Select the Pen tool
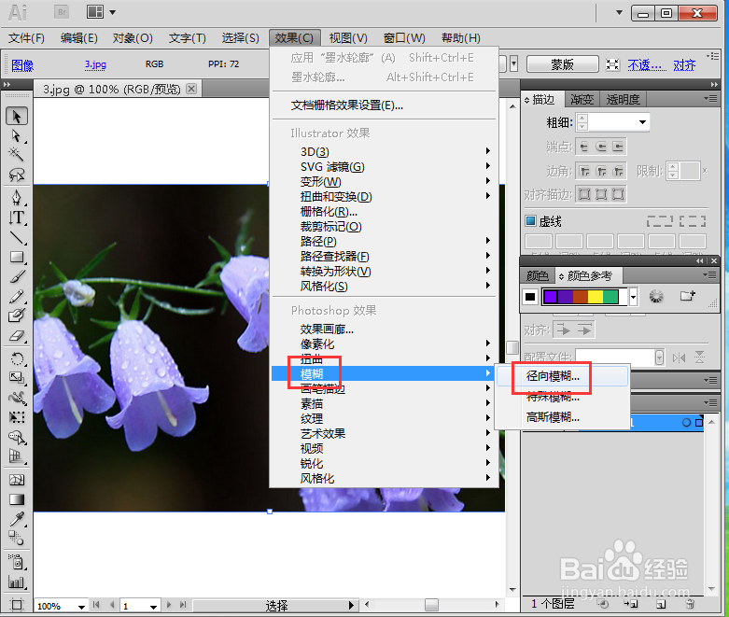The image size is (729, 617). coord(17,197)
